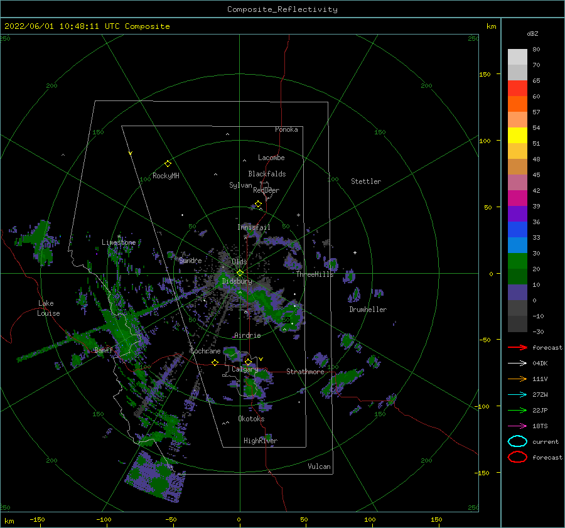Click the 51 dBZ yellow color swatch
565x528 pixels.
point(517,136)
